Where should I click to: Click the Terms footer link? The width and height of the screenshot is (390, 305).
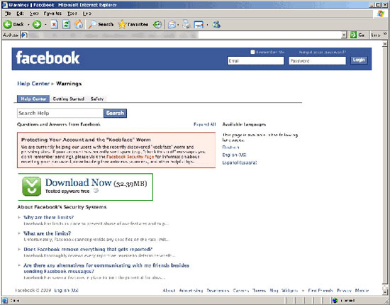tap(259, 290)
